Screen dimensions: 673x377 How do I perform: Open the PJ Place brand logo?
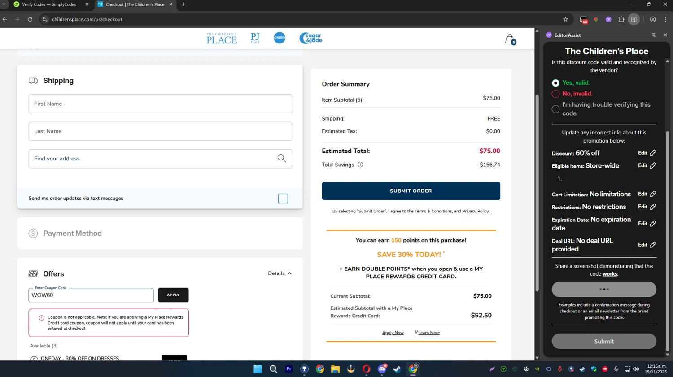coord(255,38)
